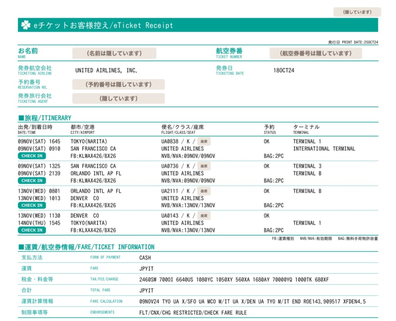Click the hidden reservation number field
This screenshot has width=396, height=321.
click(x=118, y=84)
